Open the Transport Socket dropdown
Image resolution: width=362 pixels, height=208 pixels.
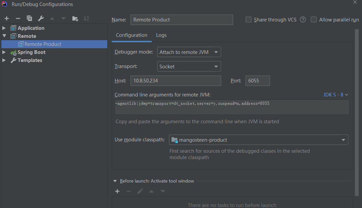189,67
